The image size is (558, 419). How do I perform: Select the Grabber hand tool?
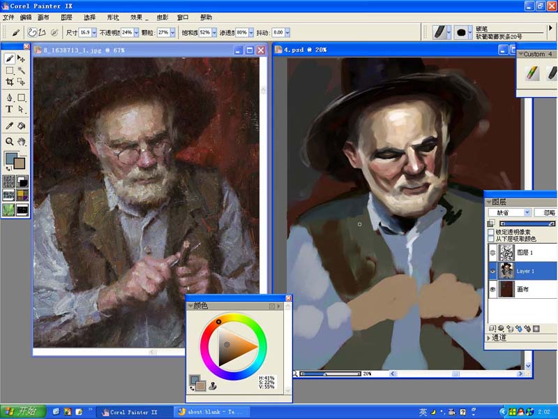click(x=22, y=142)
